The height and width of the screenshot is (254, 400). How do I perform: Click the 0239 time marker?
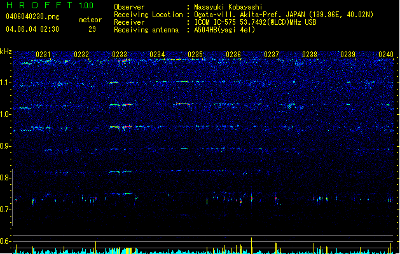point(348,54)
